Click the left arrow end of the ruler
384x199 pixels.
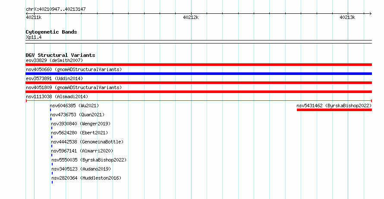tap(27, 14)
